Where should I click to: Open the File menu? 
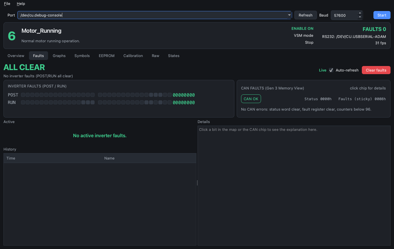[7, 4]
